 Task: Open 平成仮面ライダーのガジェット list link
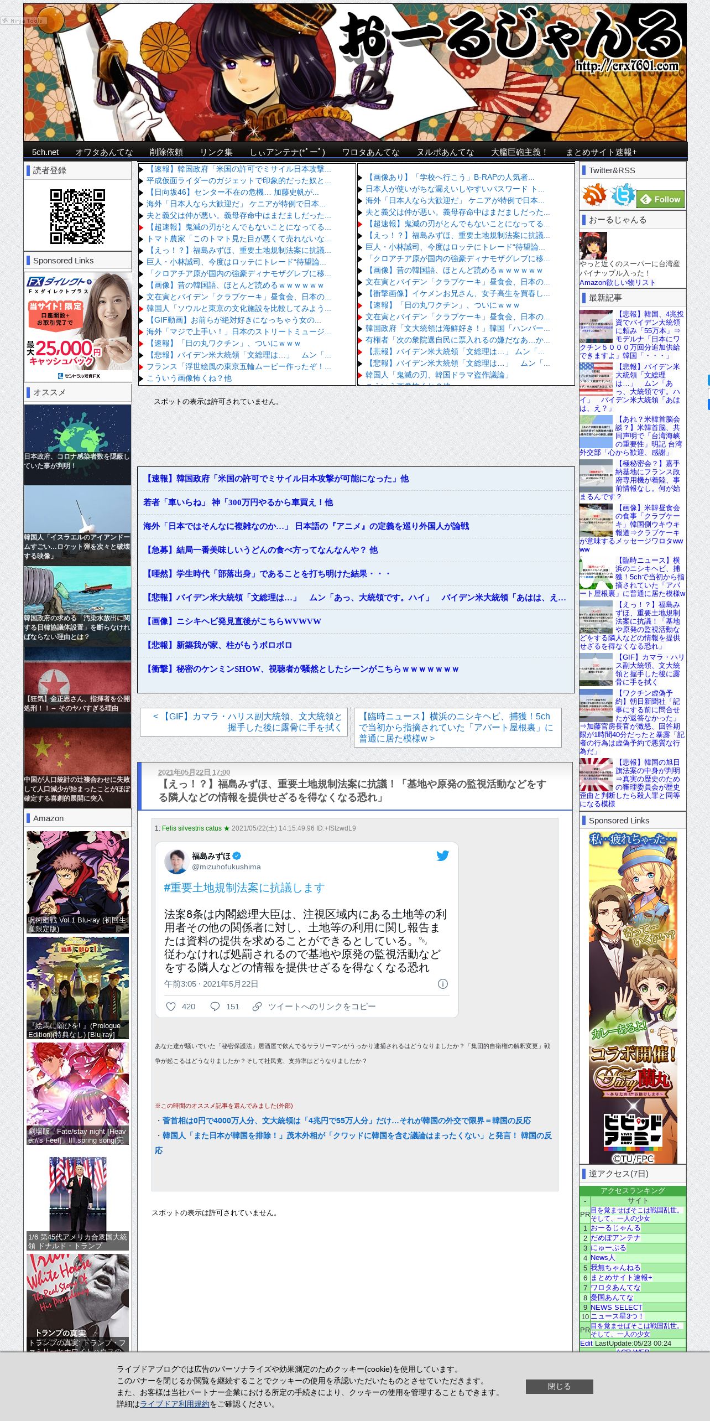238,180
